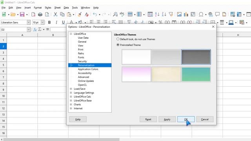Click Format as Percent icon
This screenshot has width=251, height=141.
(x=160, y=22)
